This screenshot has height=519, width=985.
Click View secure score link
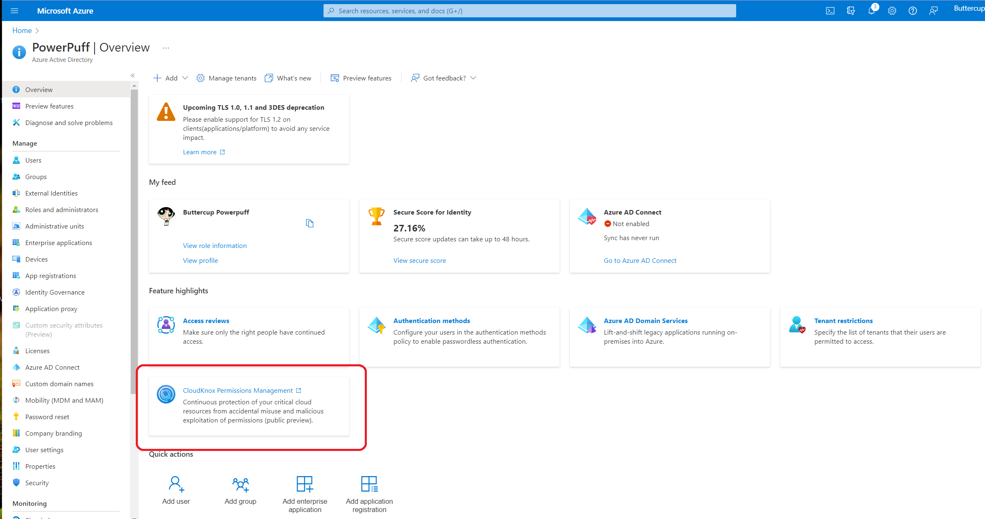click(x=419, y=260)
